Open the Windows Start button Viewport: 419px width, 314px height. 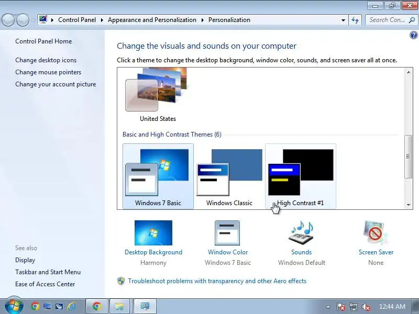tap(14, 306)
